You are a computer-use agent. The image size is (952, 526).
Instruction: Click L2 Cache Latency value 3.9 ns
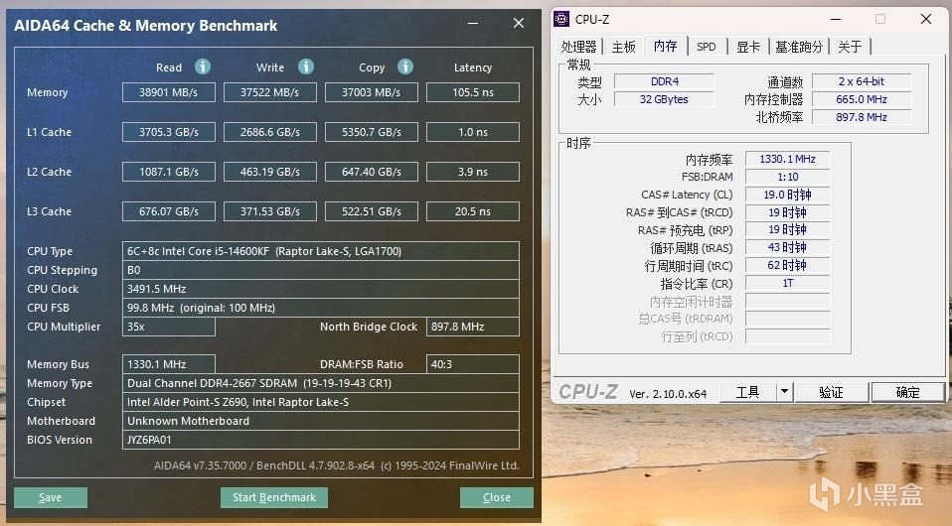pyautogui.click(x=473, y=172)
